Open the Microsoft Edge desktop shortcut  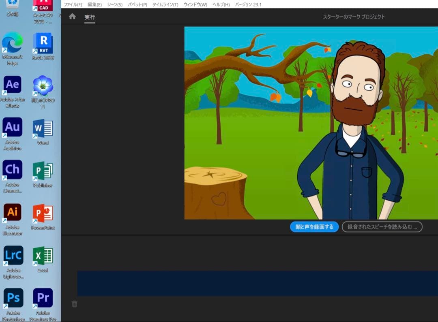(x=13, y=43)
